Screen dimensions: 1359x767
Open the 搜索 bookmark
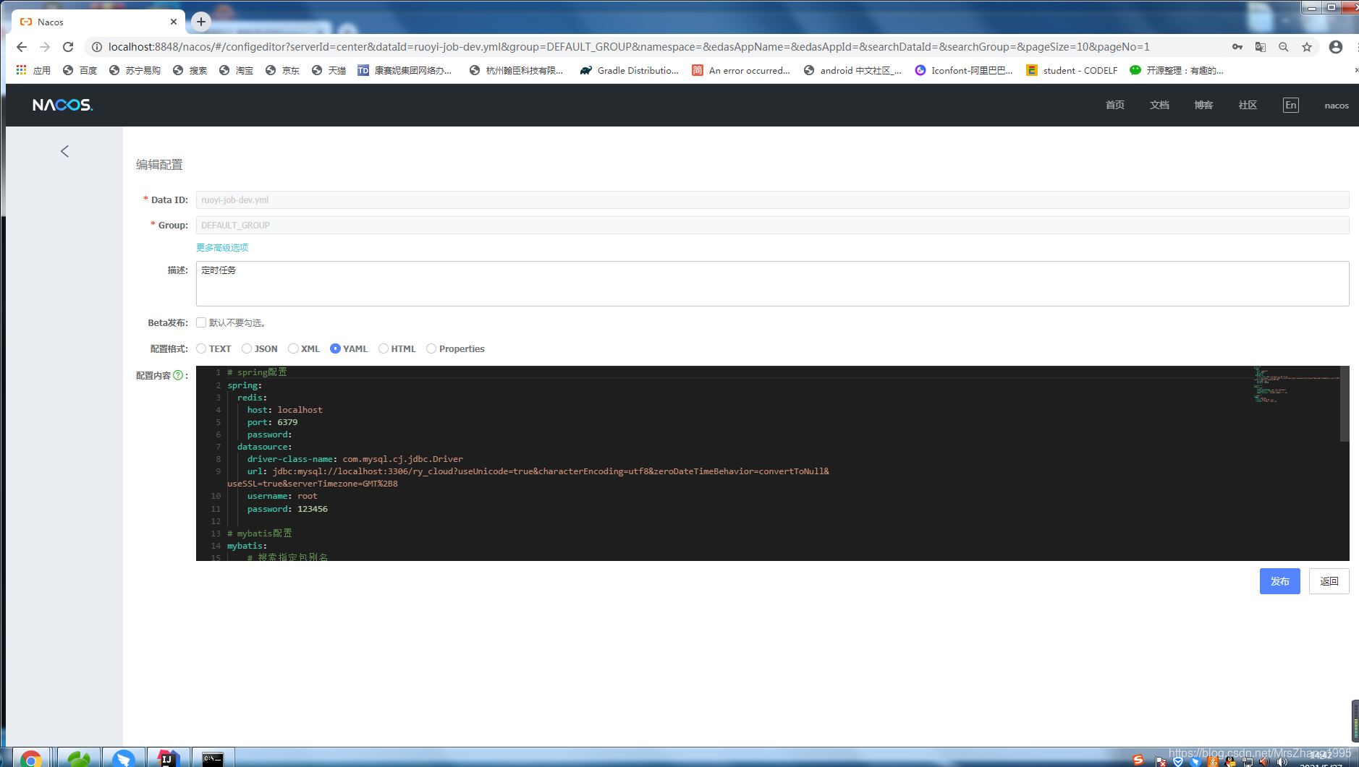click(x=190, y=70)
